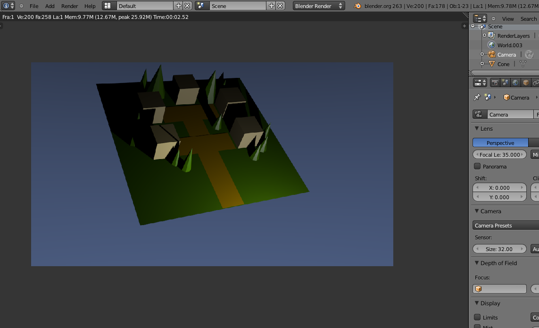539x328 pixels.
Task: Click the scene breadcrumb icon in Properties
Action: point(488,97)
